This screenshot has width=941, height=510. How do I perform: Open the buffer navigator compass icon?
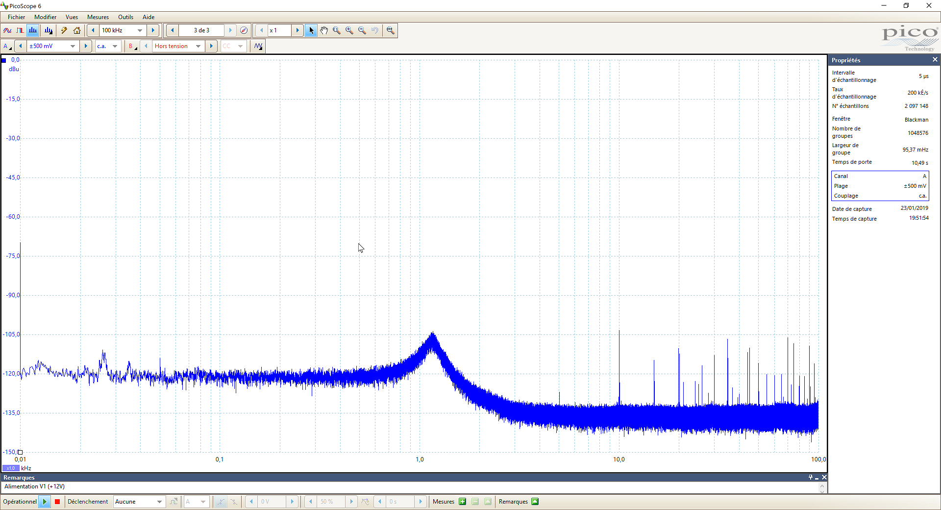pyautogui.click(x=244, y=30)
